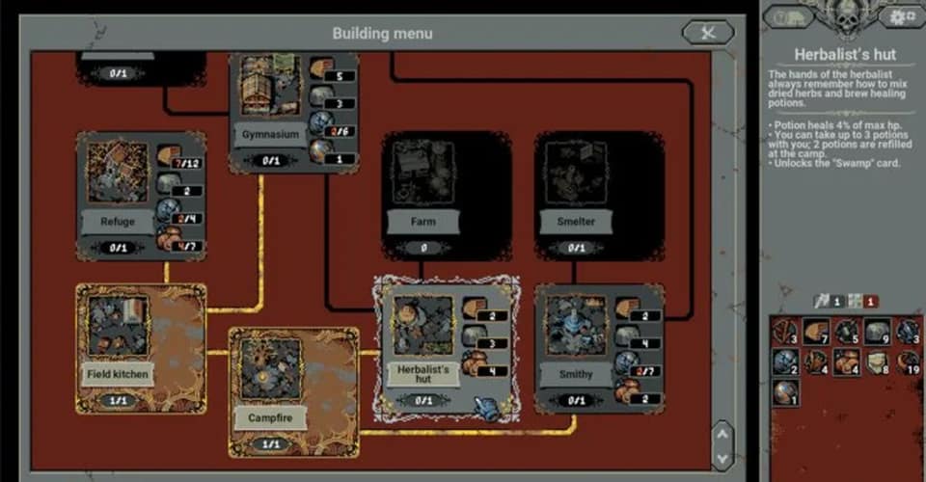Screen dimensions: 926x482
Task: Click the Smelter name label
Action: coord(575,222)
